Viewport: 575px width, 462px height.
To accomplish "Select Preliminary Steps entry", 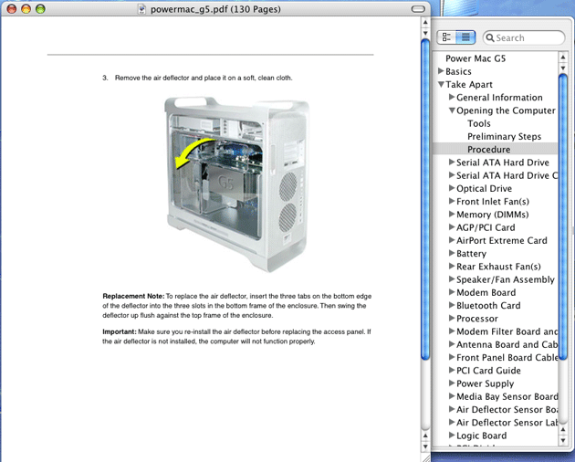I will coord(504,137).
